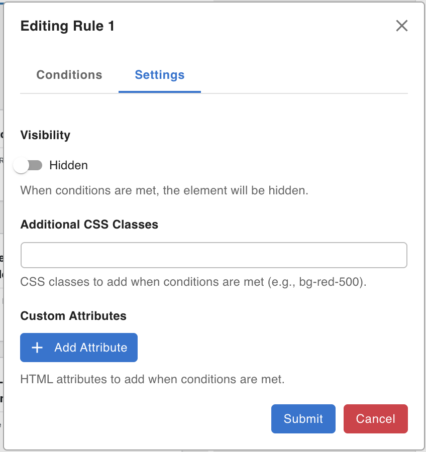Click the Custom Attributes heading

point(73,316)
